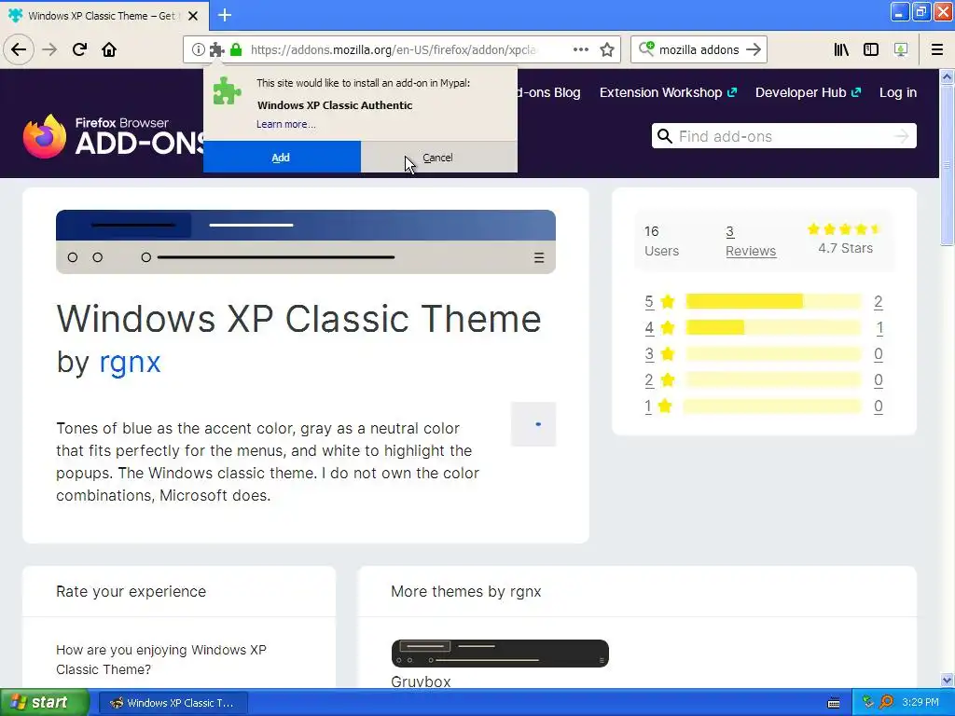
Task: Click the on-screen keyboard tray icon
Action: tap(834, 703)
